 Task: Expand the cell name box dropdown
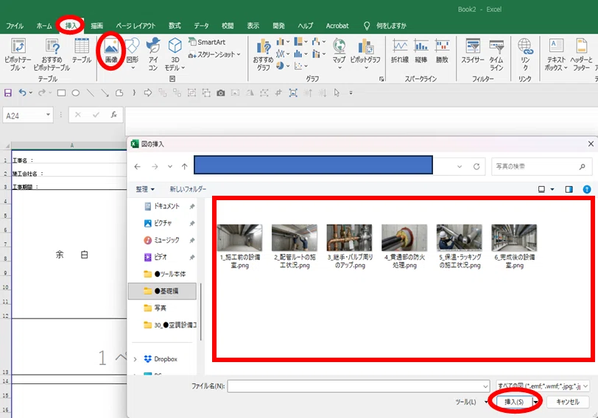(48, 115)
